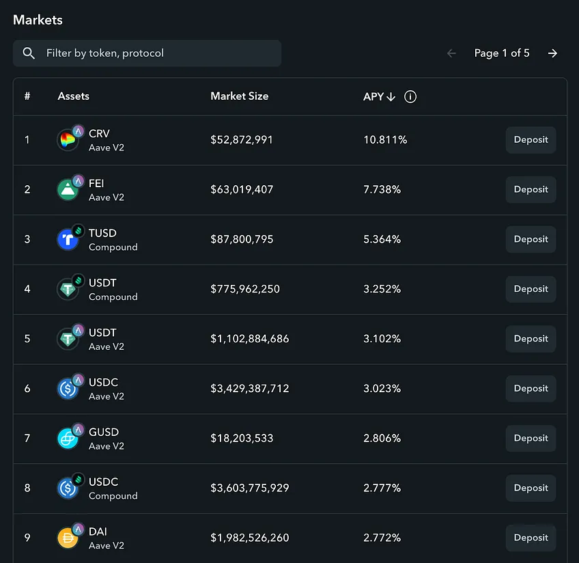The width and height of the screenshot is (579, 563).
Task: Focus the filter by token field
Action: [x=147, y=53]
